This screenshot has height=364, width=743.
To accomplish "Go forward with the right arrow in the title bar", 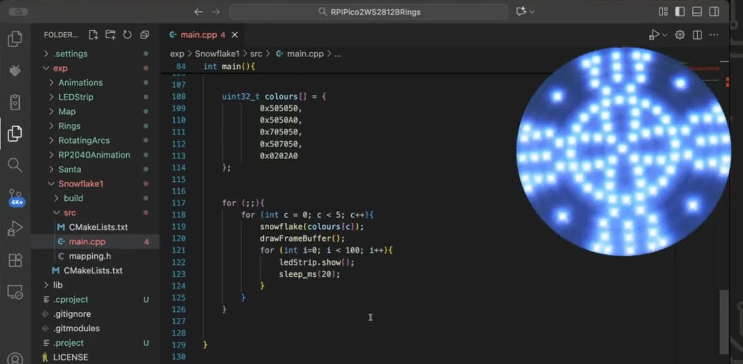I will click(215, 12).
